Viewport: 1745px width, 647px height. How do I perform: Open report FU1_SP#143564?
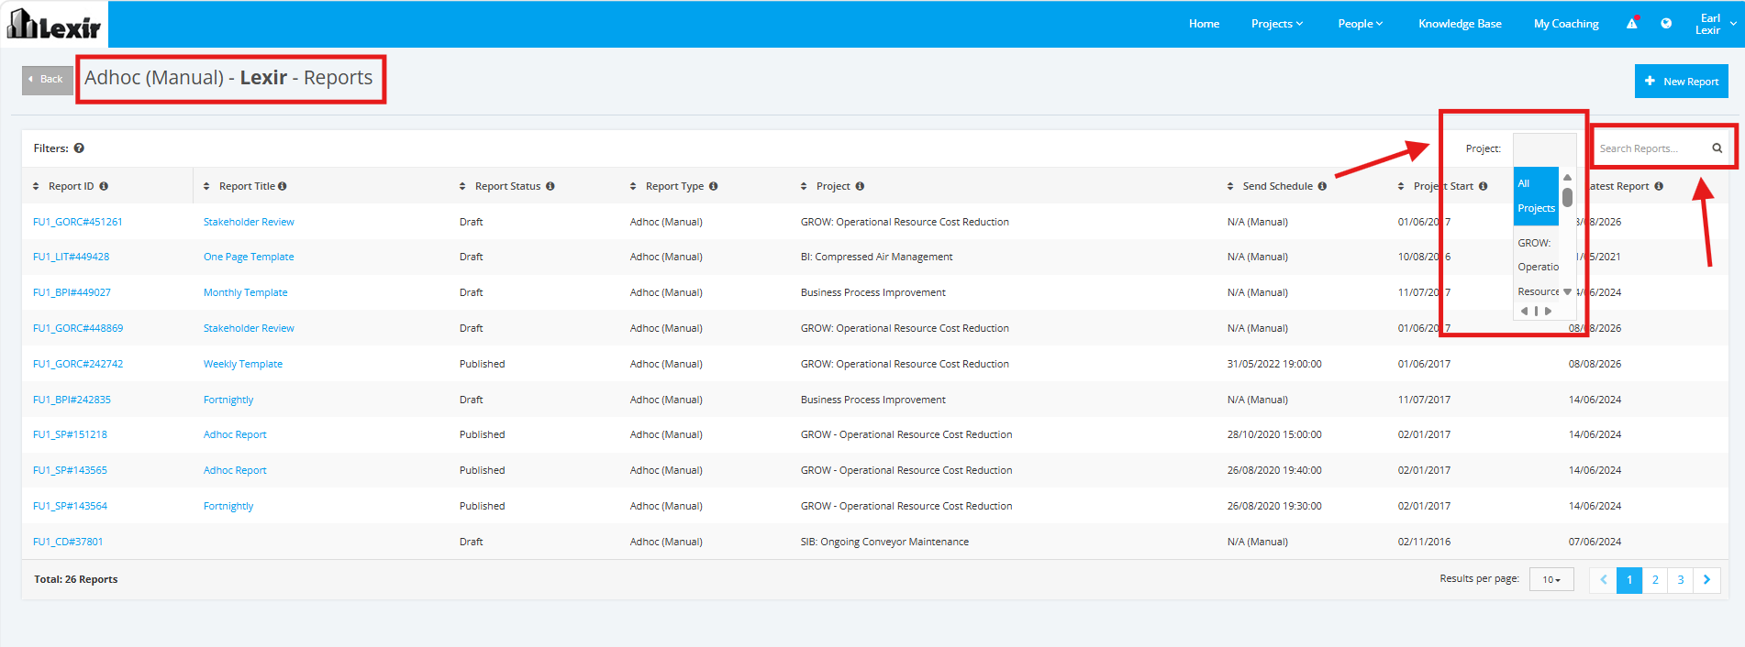[70, 506]
